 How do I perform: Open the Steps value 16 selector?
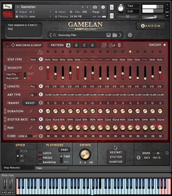(157, 153)
